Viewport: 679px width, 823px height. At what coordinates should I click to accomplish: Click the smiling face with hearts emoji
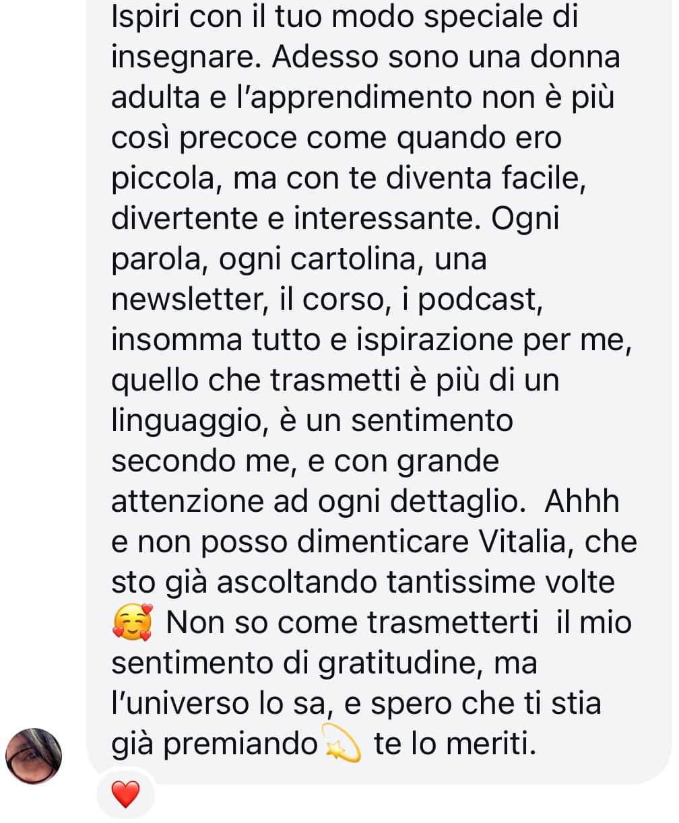click(133, 622)
